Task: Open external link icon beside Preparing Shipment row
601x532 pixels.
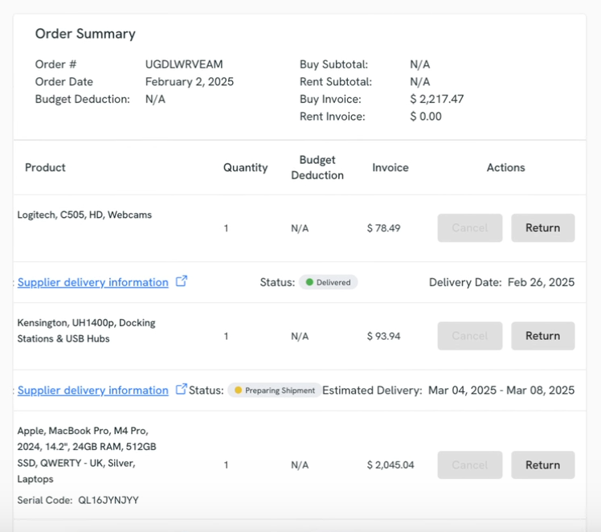Action: pyautogui.click(x=182, y=389)
